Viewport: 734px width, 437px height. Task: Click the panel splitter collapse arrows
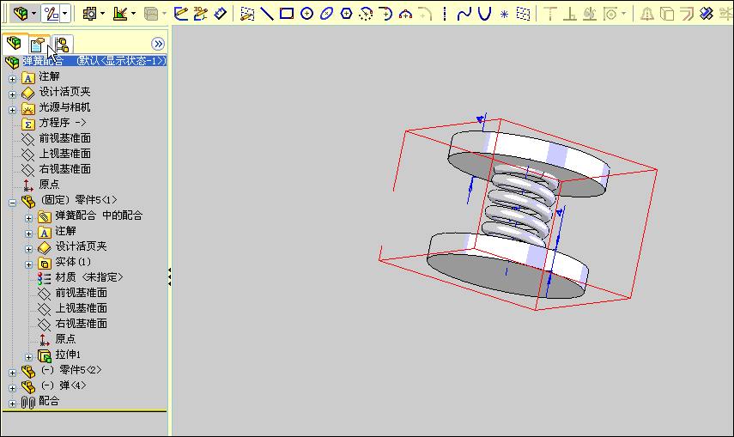point(169,277)
